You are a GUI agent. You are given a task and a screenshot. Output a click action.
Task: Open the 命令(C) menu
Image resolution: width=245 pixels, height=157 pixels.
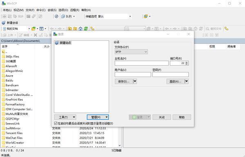(41, 10)
